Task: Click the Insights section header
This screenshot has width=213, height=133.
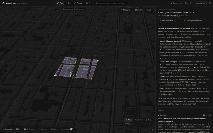Action: coord(161,111)
